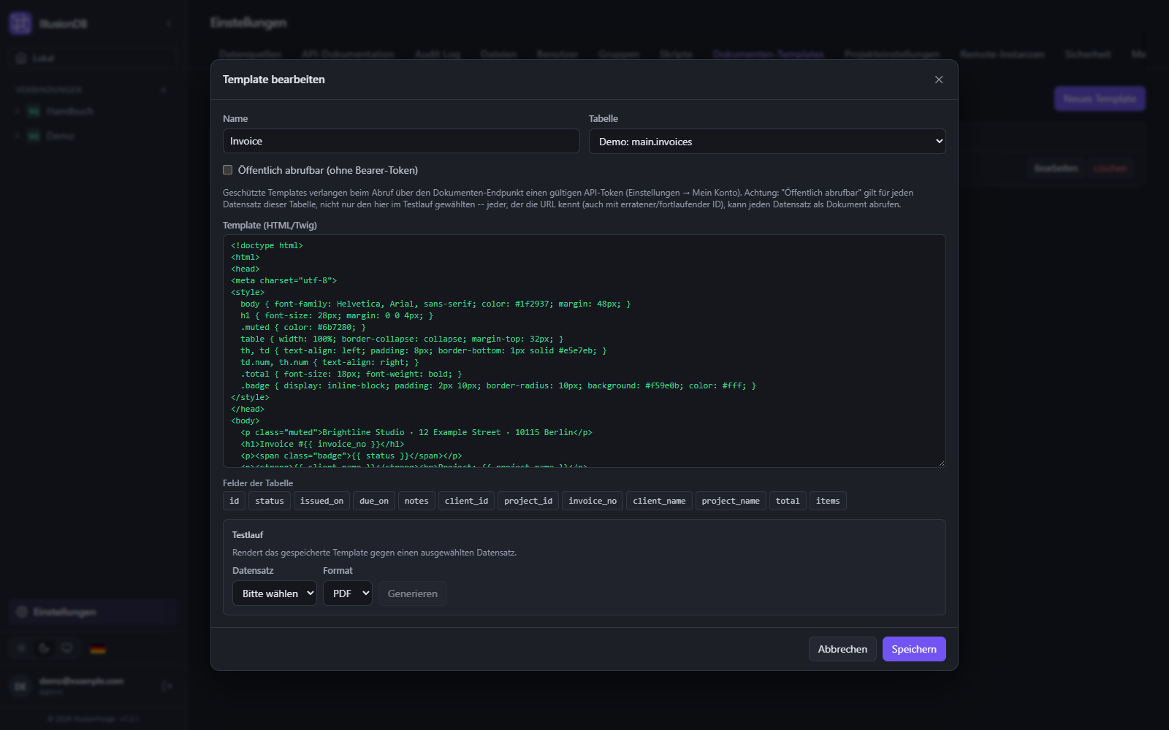
Task: Select the system theme monitor icon
Action: [x=67, y=648]
